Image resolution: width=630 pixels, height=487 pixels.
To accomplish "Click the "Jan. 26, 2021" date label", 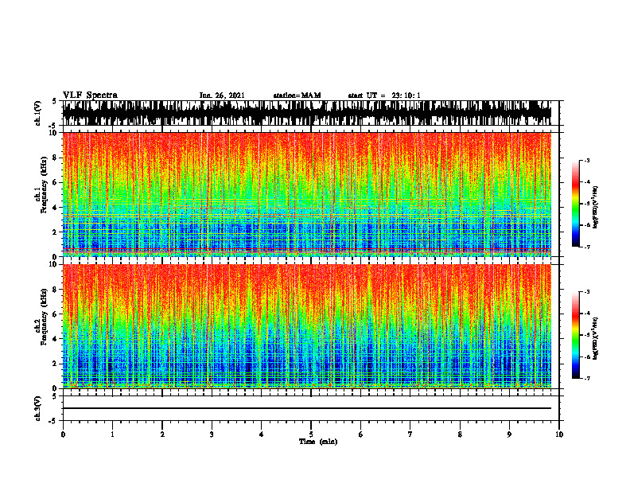I will coord(222,95).
